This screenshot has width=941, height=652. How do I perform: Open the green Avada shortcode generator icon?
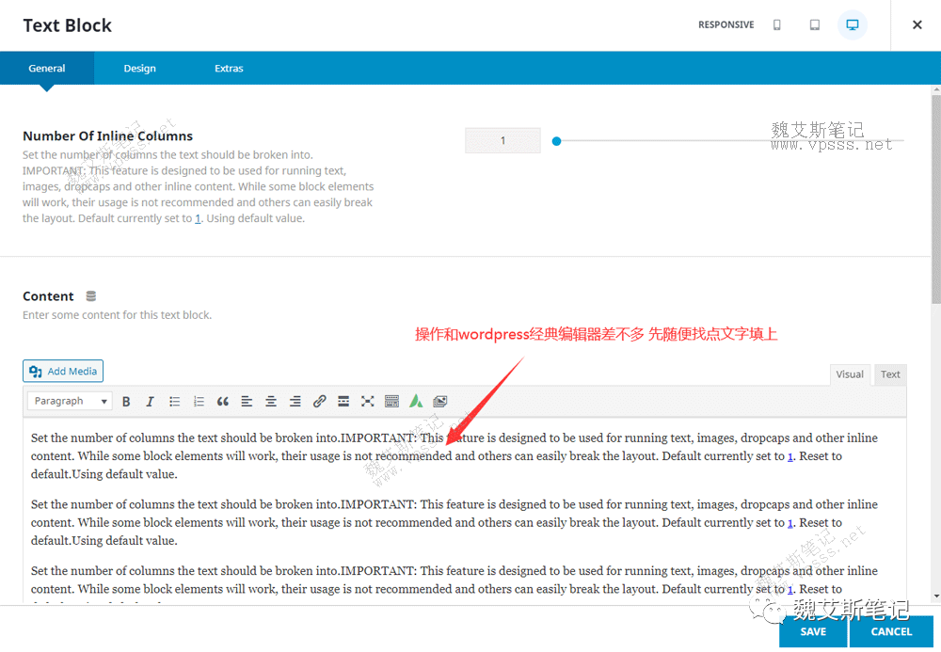coord(416,402)
